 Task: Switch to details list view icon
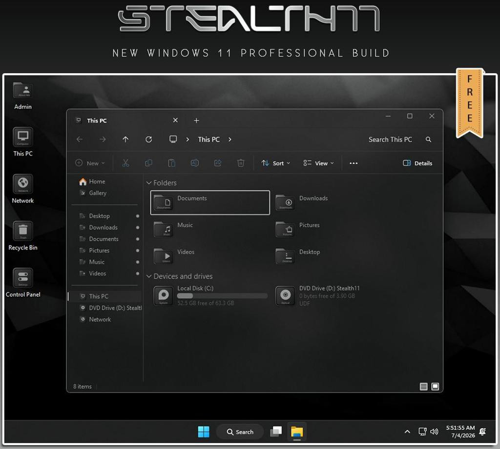[423, 386]
